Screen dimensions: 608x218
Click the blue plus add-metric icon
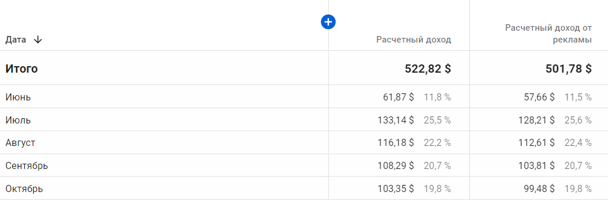point(328,22)
